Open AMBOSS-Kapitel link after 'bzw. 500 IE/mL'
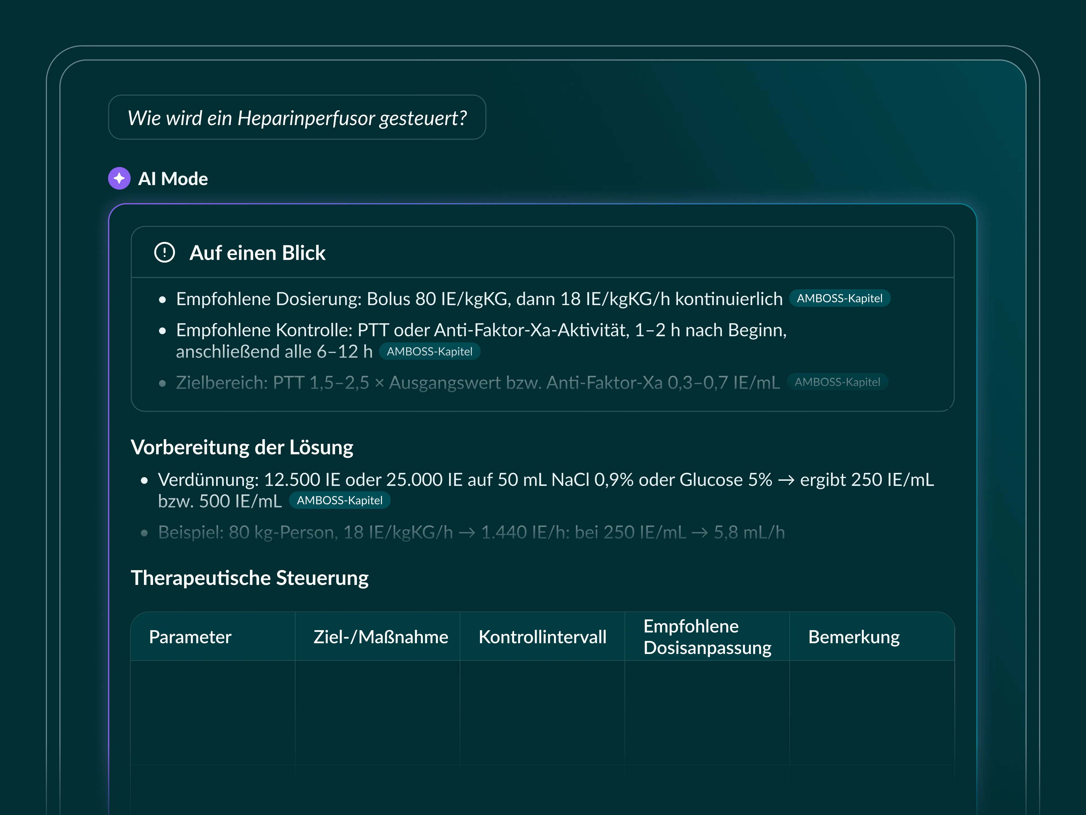This screenshot has width=1086, height=815. pyautogui.click(x=340, y=500)
